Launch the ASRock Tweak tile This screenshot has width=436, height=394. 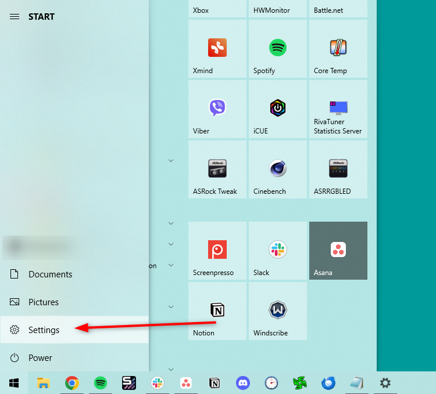(217, 169)
